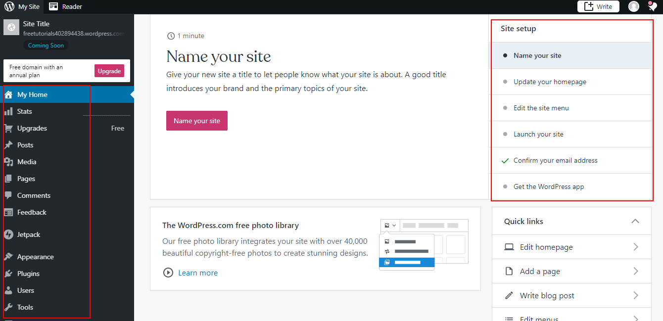Click the Edit homepage laptop icon

coord(509,247)
